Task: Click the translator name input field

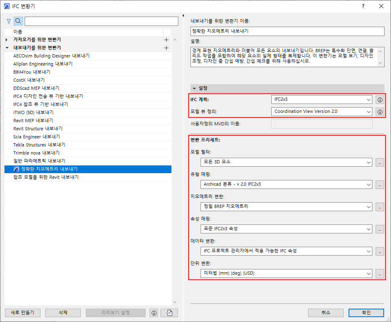Action: coord(288,31)
